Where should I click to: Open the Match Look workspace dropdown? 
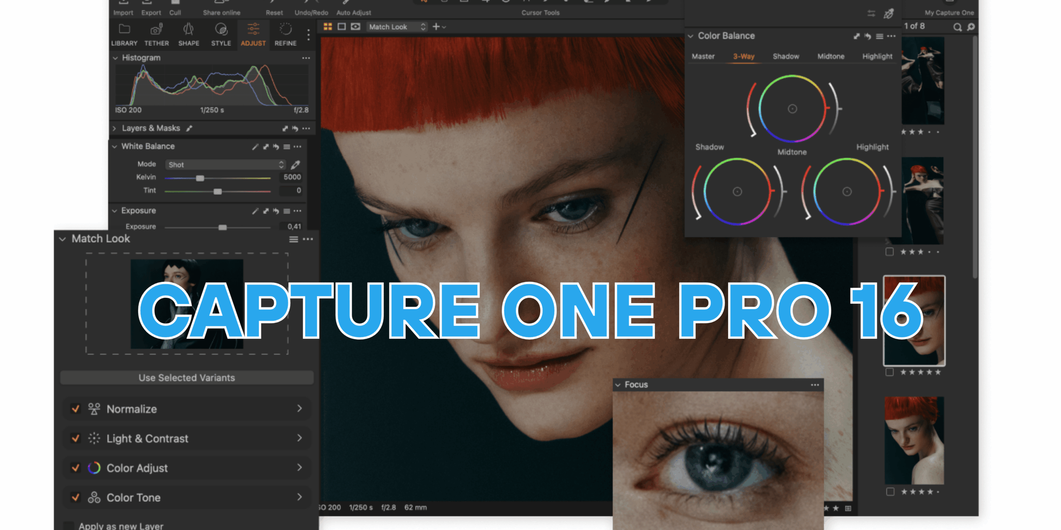(397, 26)
